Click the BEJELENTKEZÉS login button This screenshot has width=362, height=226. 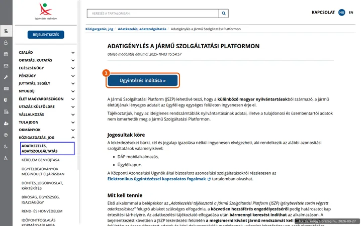(x=46, y=35)
